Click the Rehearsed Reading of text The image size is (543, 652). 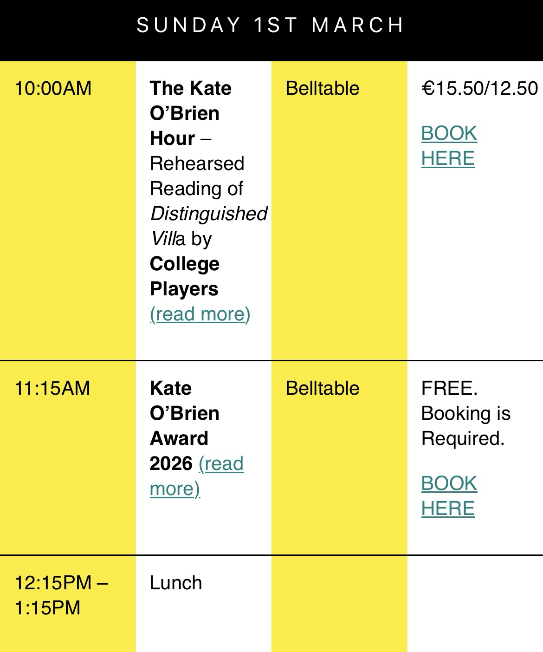197,176
